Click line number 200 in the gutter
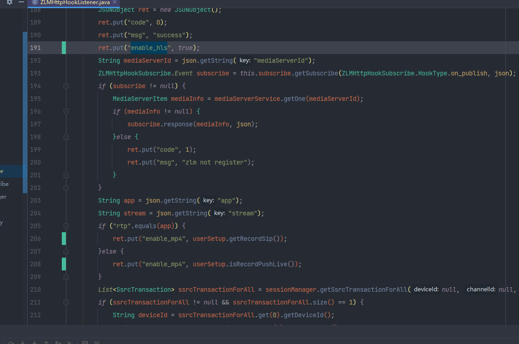The height and width of the screenshot is (344, 519). [35, 162]
